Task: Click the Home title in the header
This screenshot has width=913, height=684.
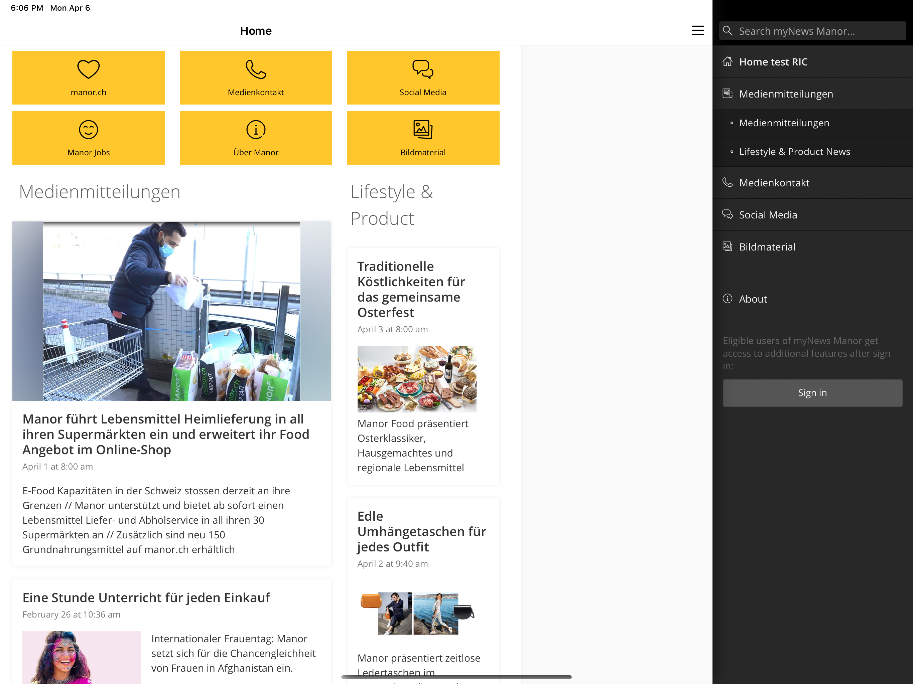Action: tap(256, 30)
